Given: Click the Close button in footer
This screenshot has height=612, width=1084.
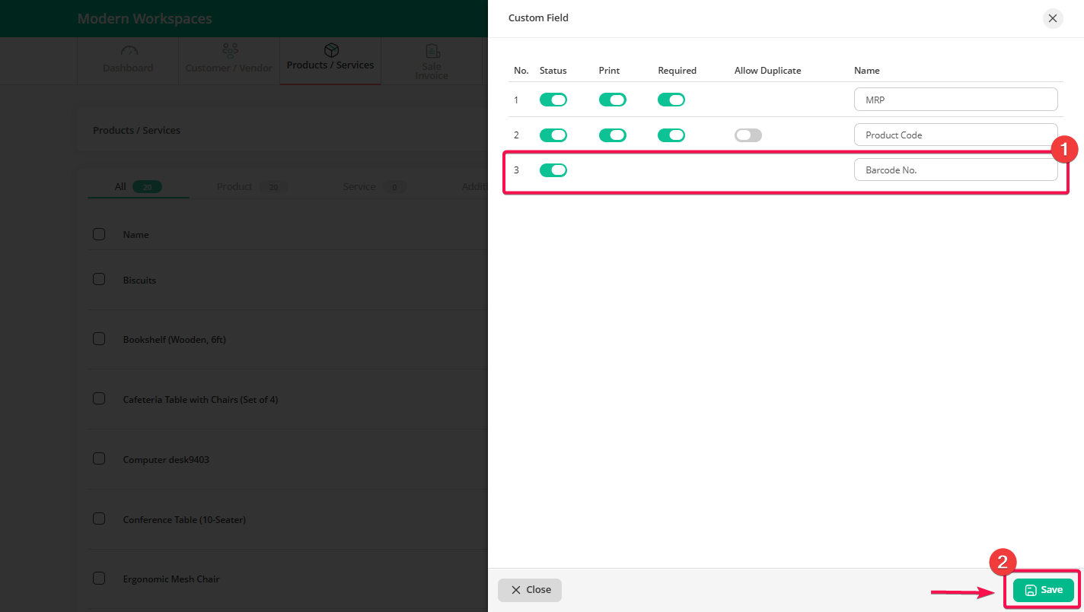Looking at the screenshot, I should [x=530, y=590].
